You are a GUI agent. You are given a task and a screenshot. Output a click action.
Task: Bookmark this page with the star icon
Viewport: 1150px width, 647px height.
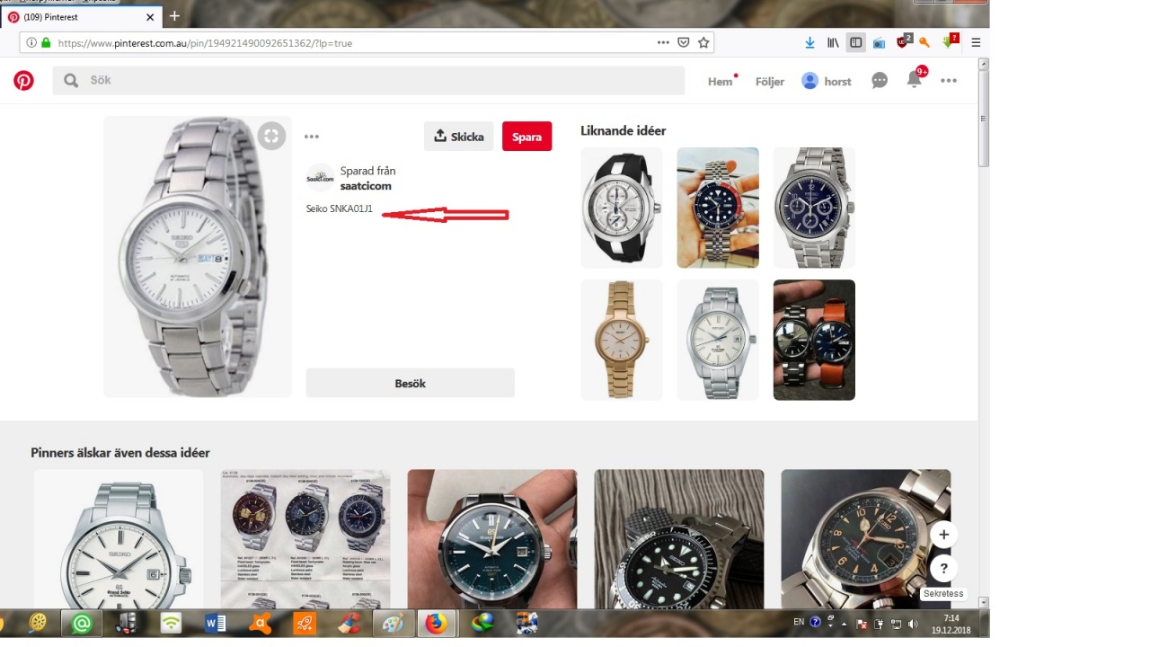[703, 42]
